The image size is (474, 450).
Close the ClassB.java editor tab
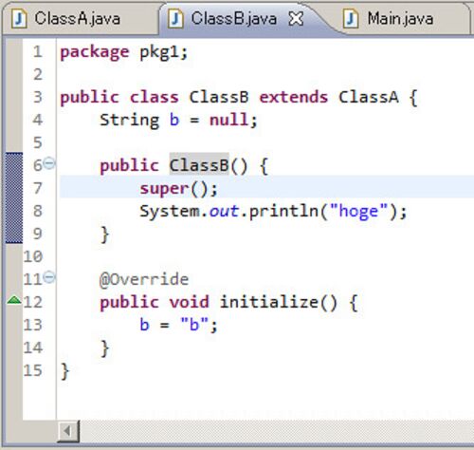pos(296,19)
